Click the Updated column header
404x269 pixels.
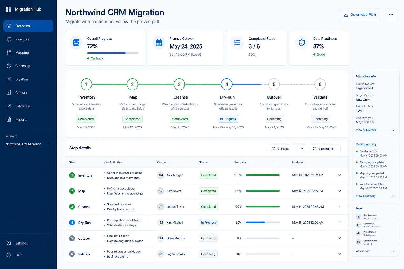click(298, 162)
